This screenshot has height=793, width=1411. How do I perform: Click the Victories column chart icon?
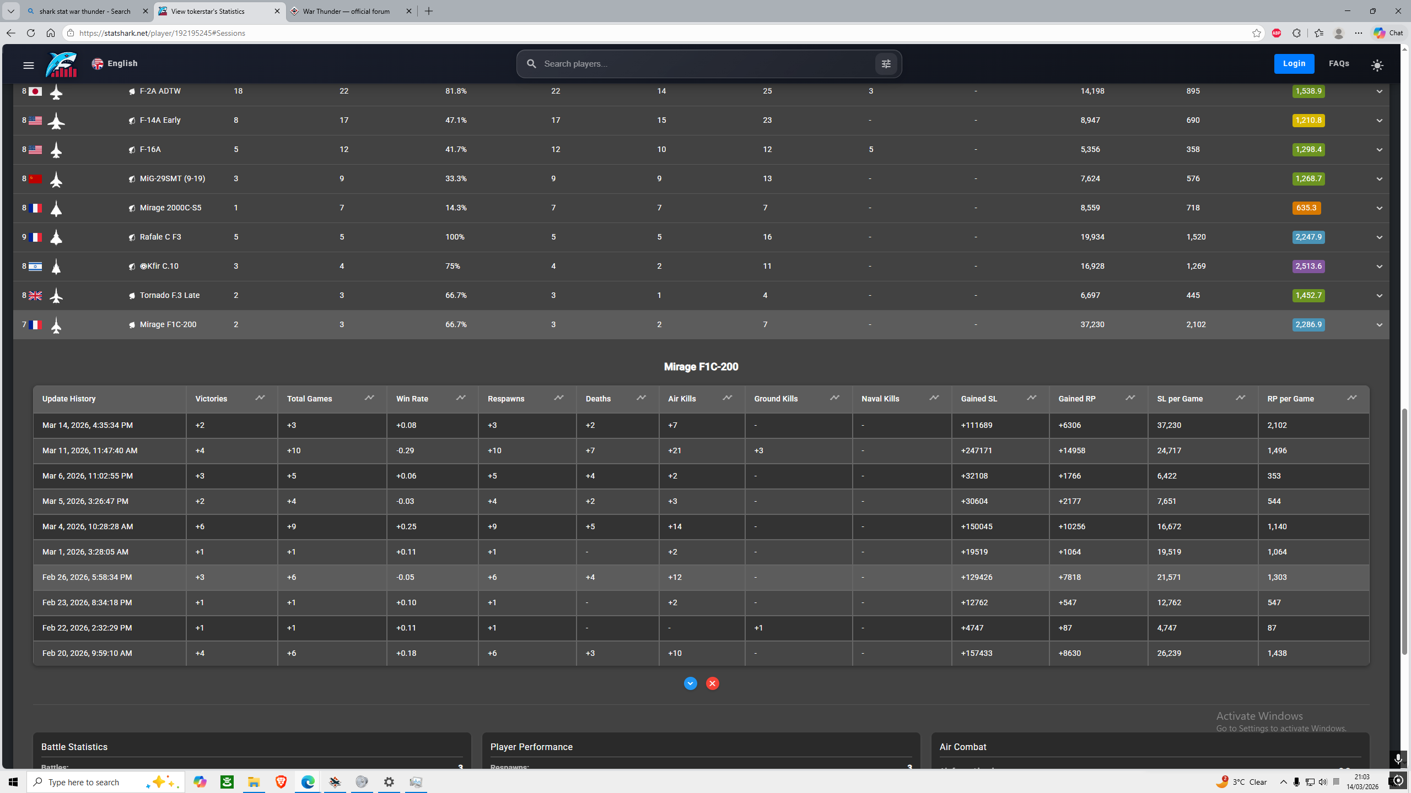[260, 398]
